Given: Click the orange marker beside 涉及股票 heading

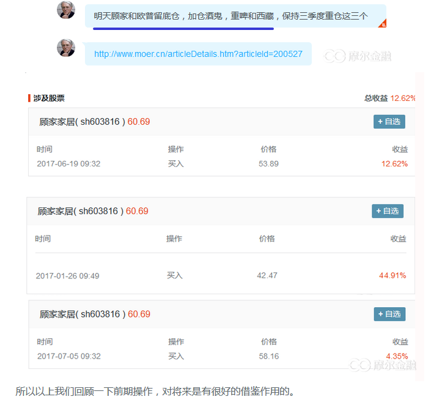Looking at the screenshot, I should click(29, 98).
